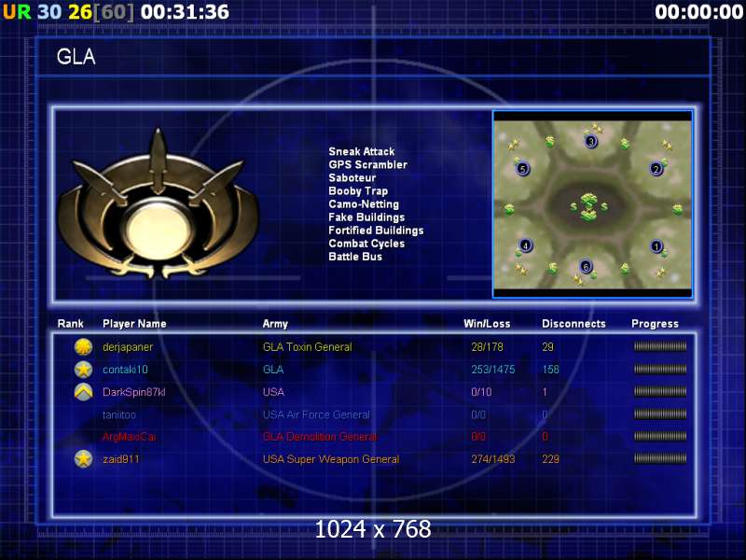Screen dimensions: 746x560
Task: Select start position 6 on the minimap
Action: pos(587,267)
